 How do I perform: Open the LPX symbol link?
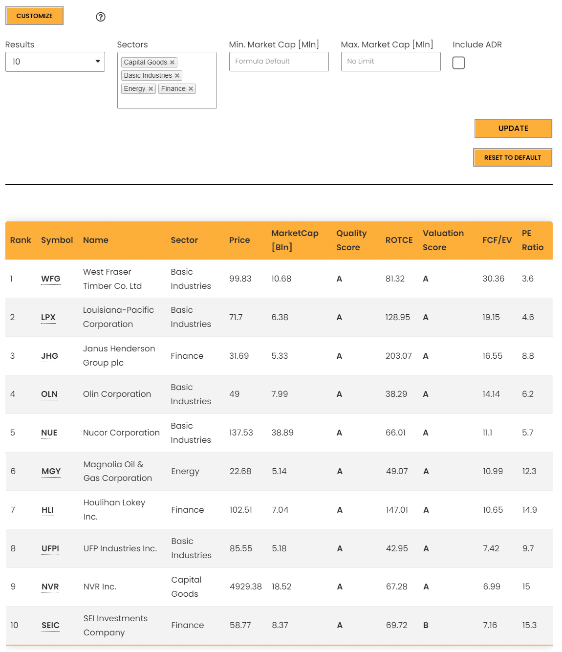pos(48,318)
